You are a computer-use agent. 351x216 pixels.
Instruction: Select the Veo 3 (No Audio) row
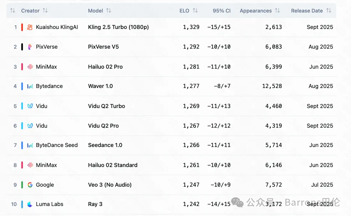pyautogui.click(x=110, y=185)
